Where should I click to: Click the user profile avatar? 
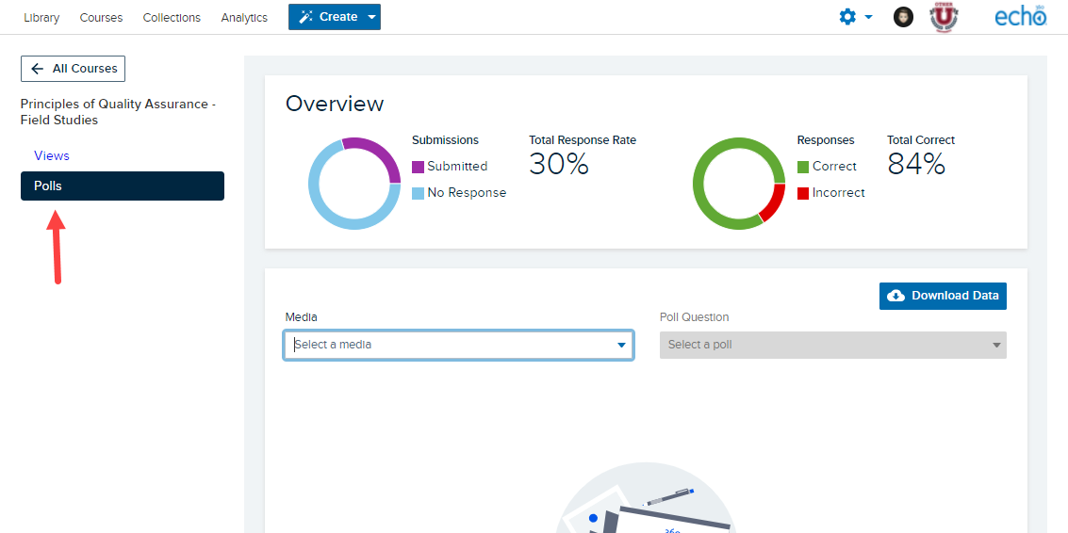pyautogui.click(x=903, y=17)
